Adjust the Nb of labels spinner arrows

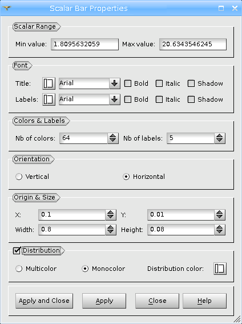(220, 138)
